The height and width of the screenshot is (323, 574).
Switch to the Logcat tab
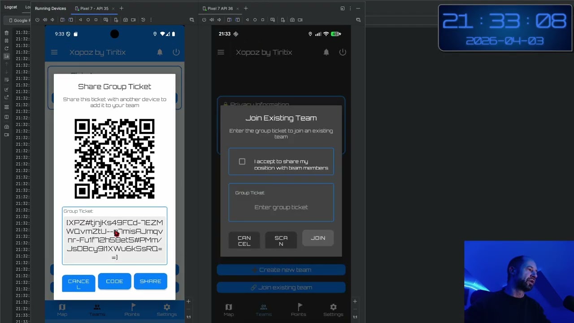pyautogui.click(x=11, y=7)
